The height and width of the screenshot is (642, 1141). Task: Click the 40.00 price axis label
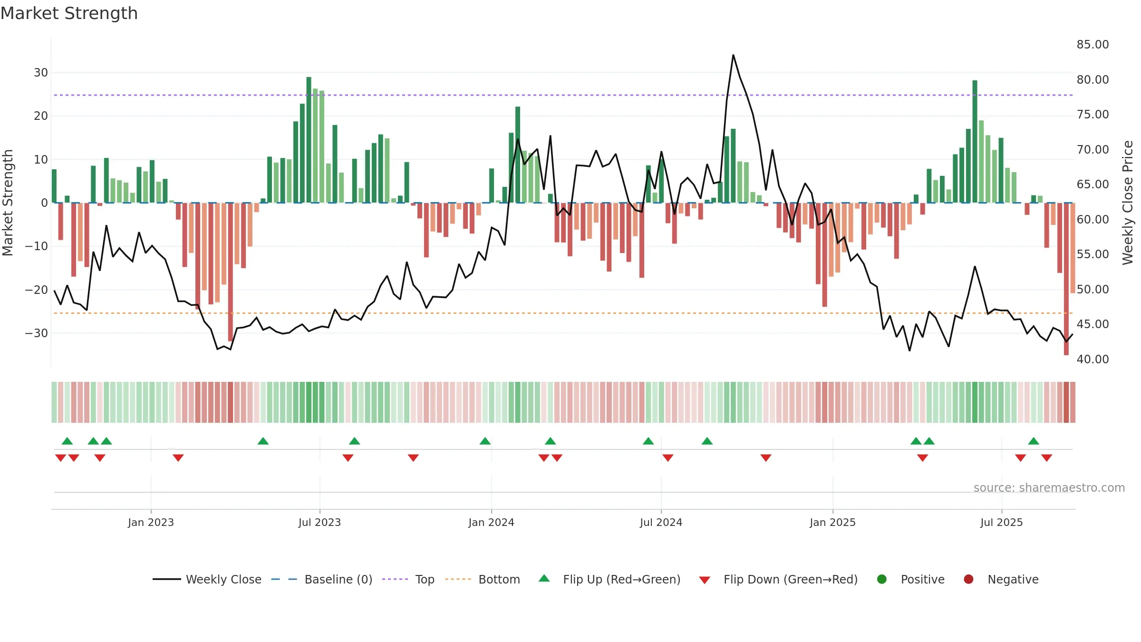click(1093, 360)
